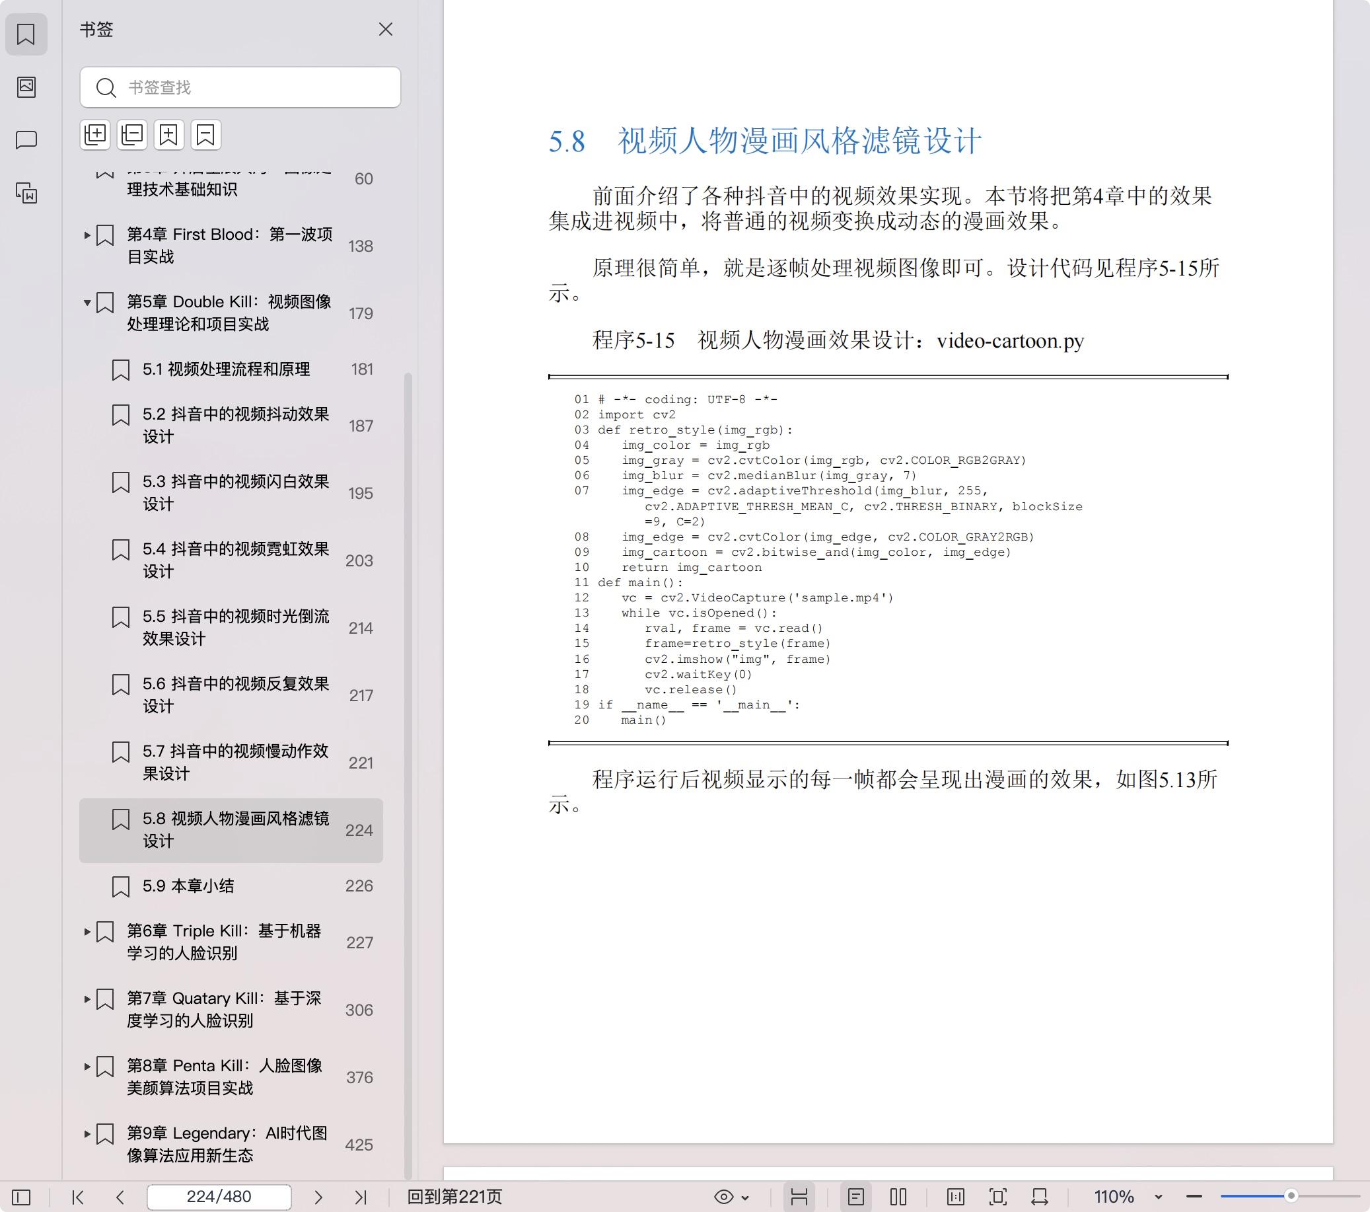The height and width of the screenshot is (1212, 1370).
Task: Click the zoom slider handle
Action: [x=1291, y=1196]
